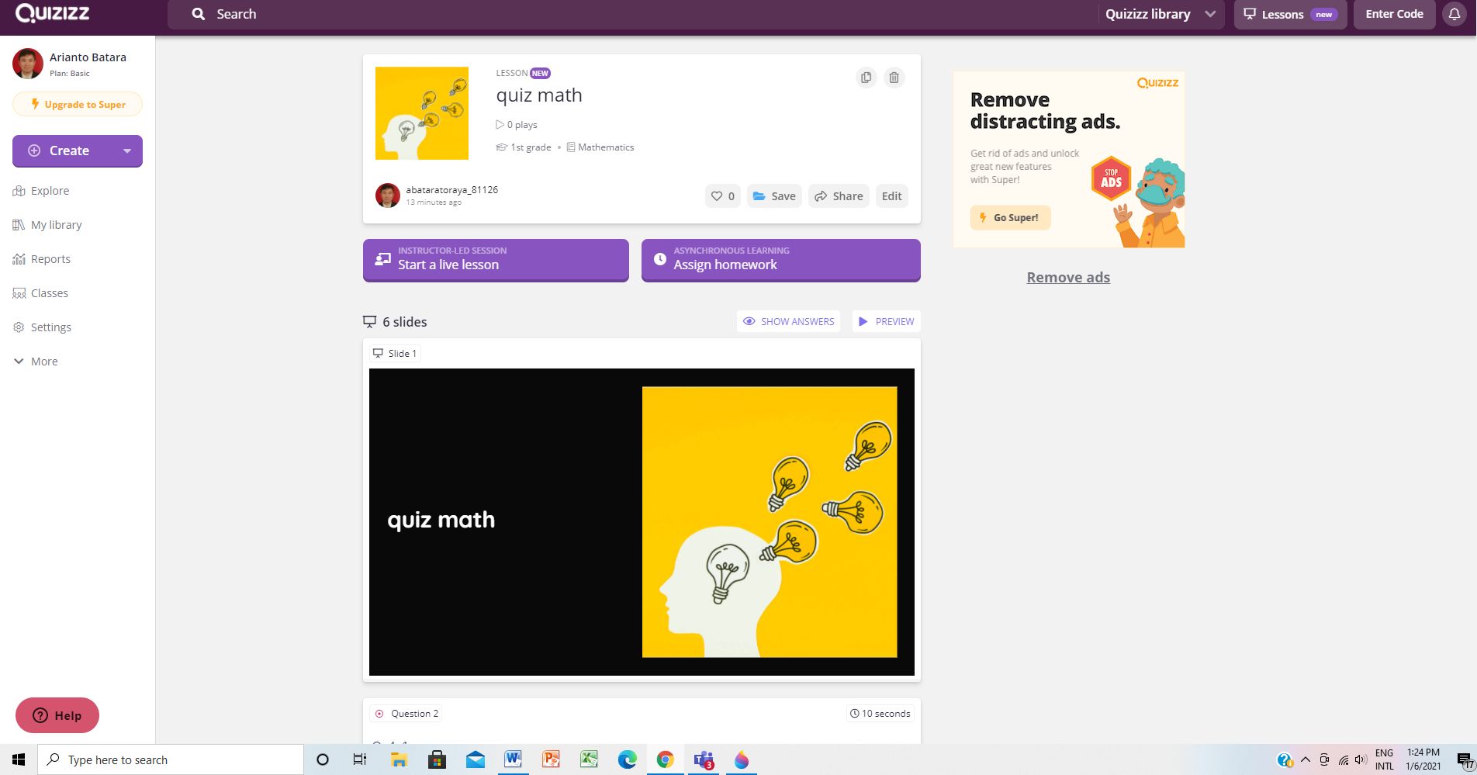
Task: Open Task View on the taskbar
Action: [360, 759]
